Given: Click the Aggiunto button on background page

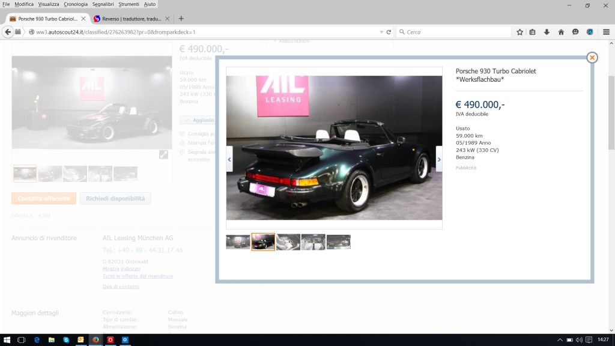Looking at the screenshot, I should click(x=197, y=120).
